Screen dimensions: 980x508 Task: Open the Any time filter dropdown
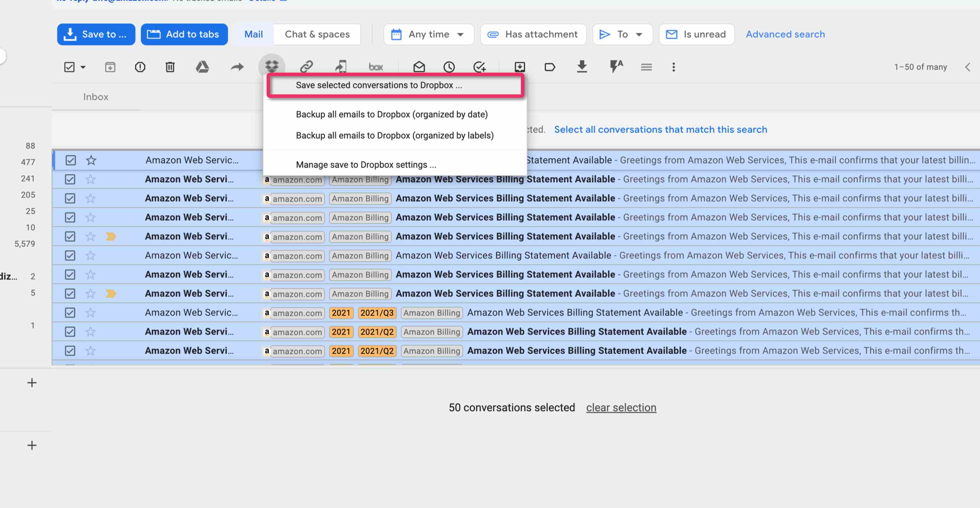tap(429, 34)
